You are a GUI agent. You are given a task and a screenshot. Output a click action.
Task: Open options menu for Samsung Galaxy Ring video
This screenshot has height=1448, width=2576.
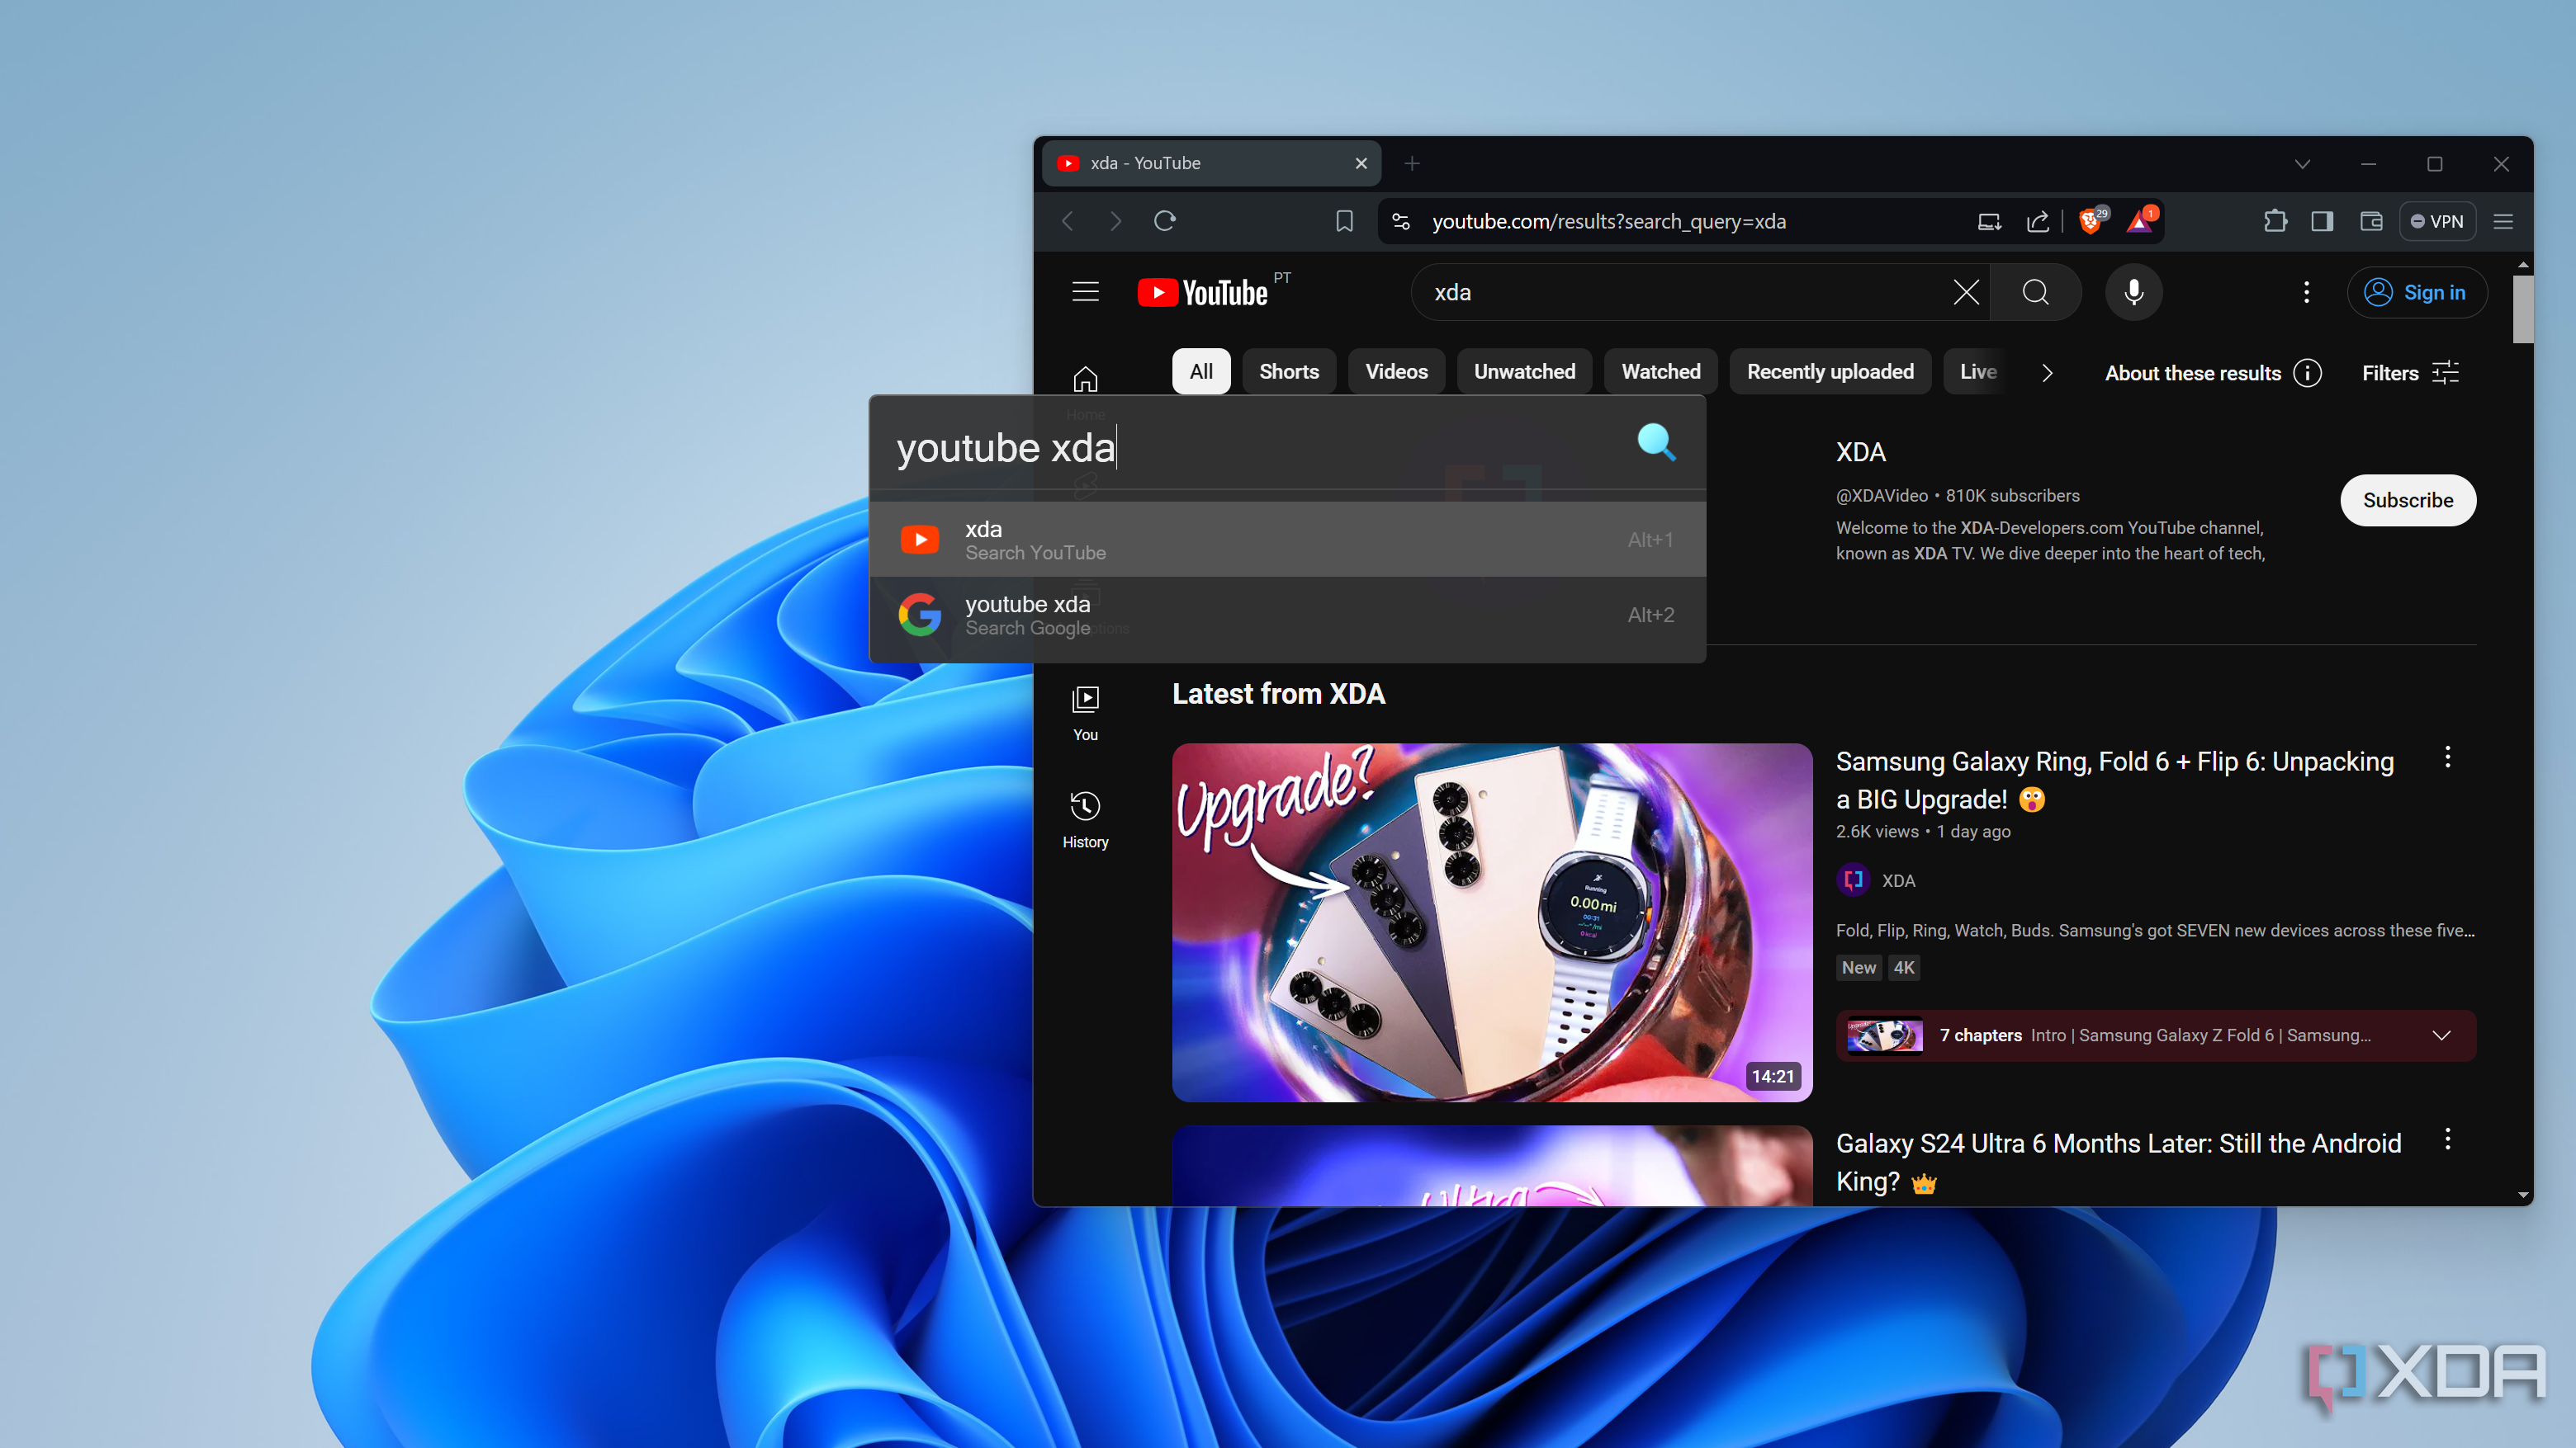tap(2447, 757)
